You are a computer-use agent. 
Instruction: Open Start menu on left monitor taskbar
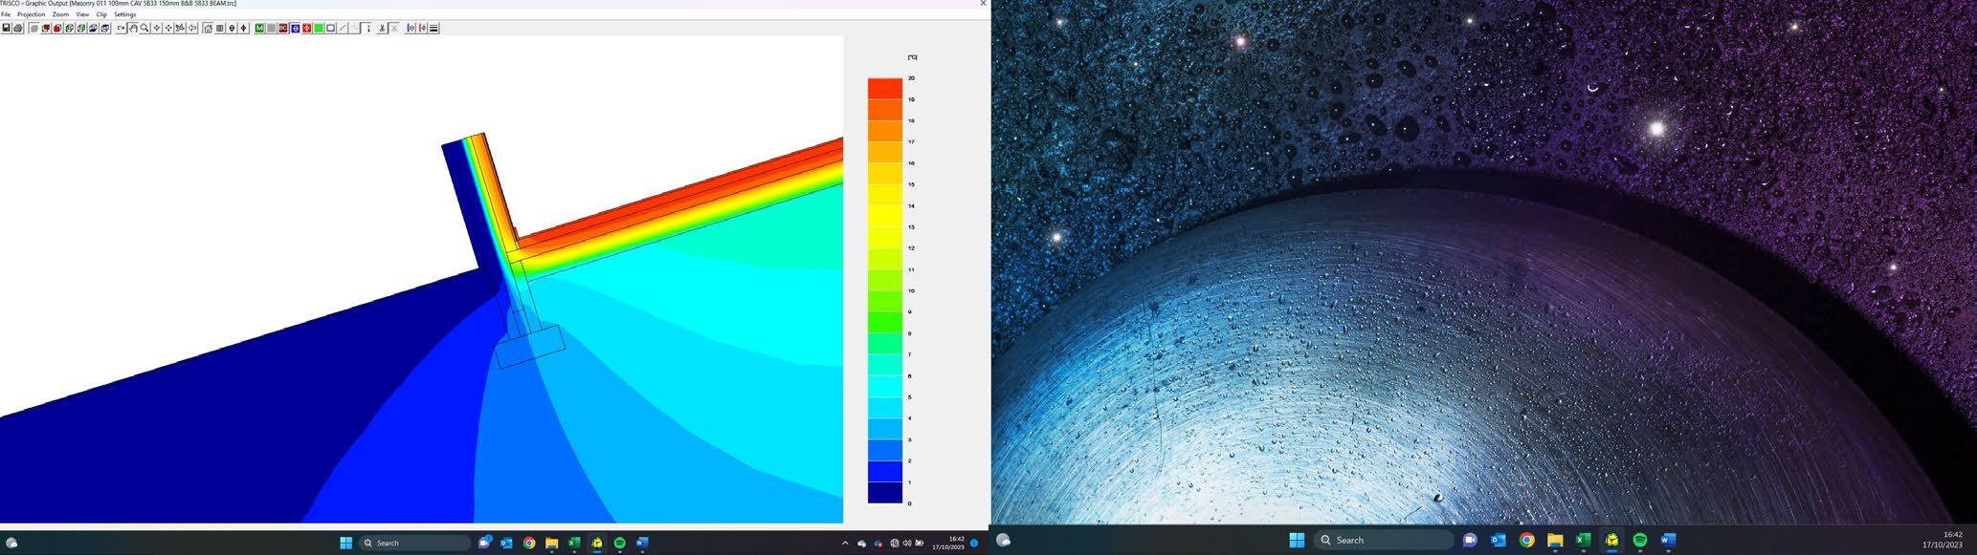click(x=346, y=543)
